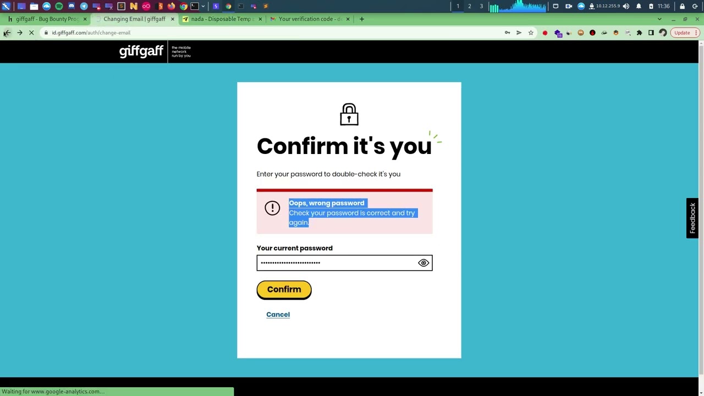Open the session log out icon
This screenshot has height=396, width=704.
click(x=695, y=6)
